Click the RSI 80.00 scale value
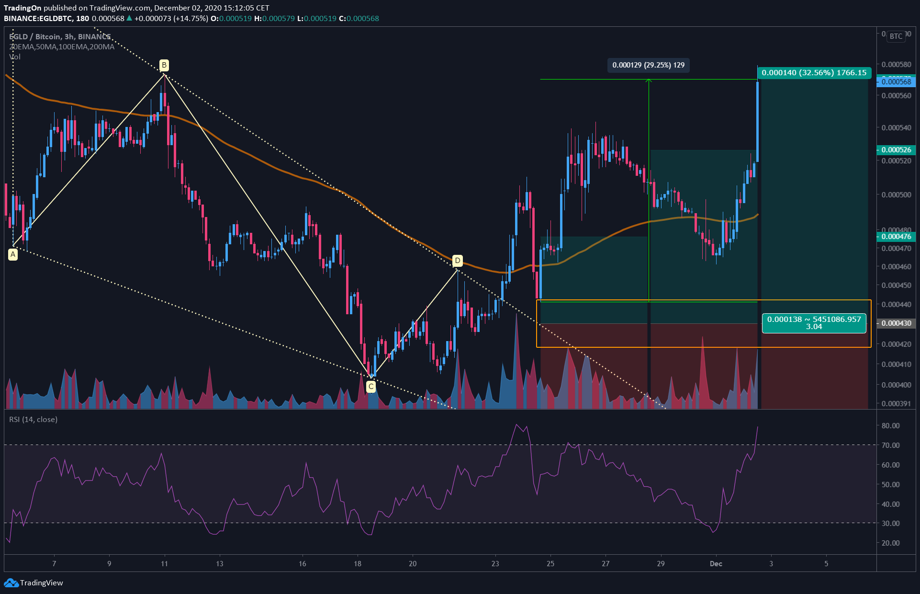 (x=890, y=426)
